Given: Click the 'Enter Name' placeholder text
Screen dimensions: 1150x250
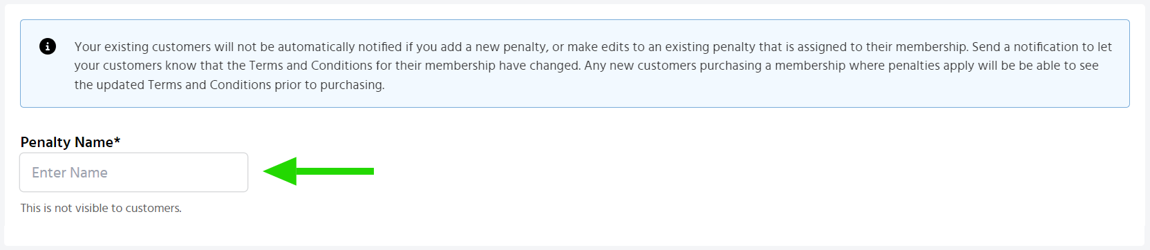Looking at the screenshot, I should click(x=70, y=173).
